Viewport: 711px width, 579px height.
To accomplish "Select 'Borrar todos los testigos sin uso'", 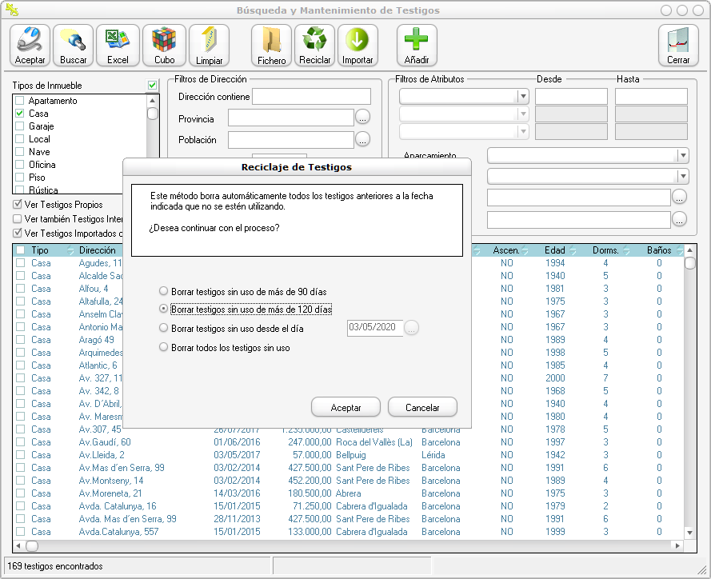I will point(164,348).
